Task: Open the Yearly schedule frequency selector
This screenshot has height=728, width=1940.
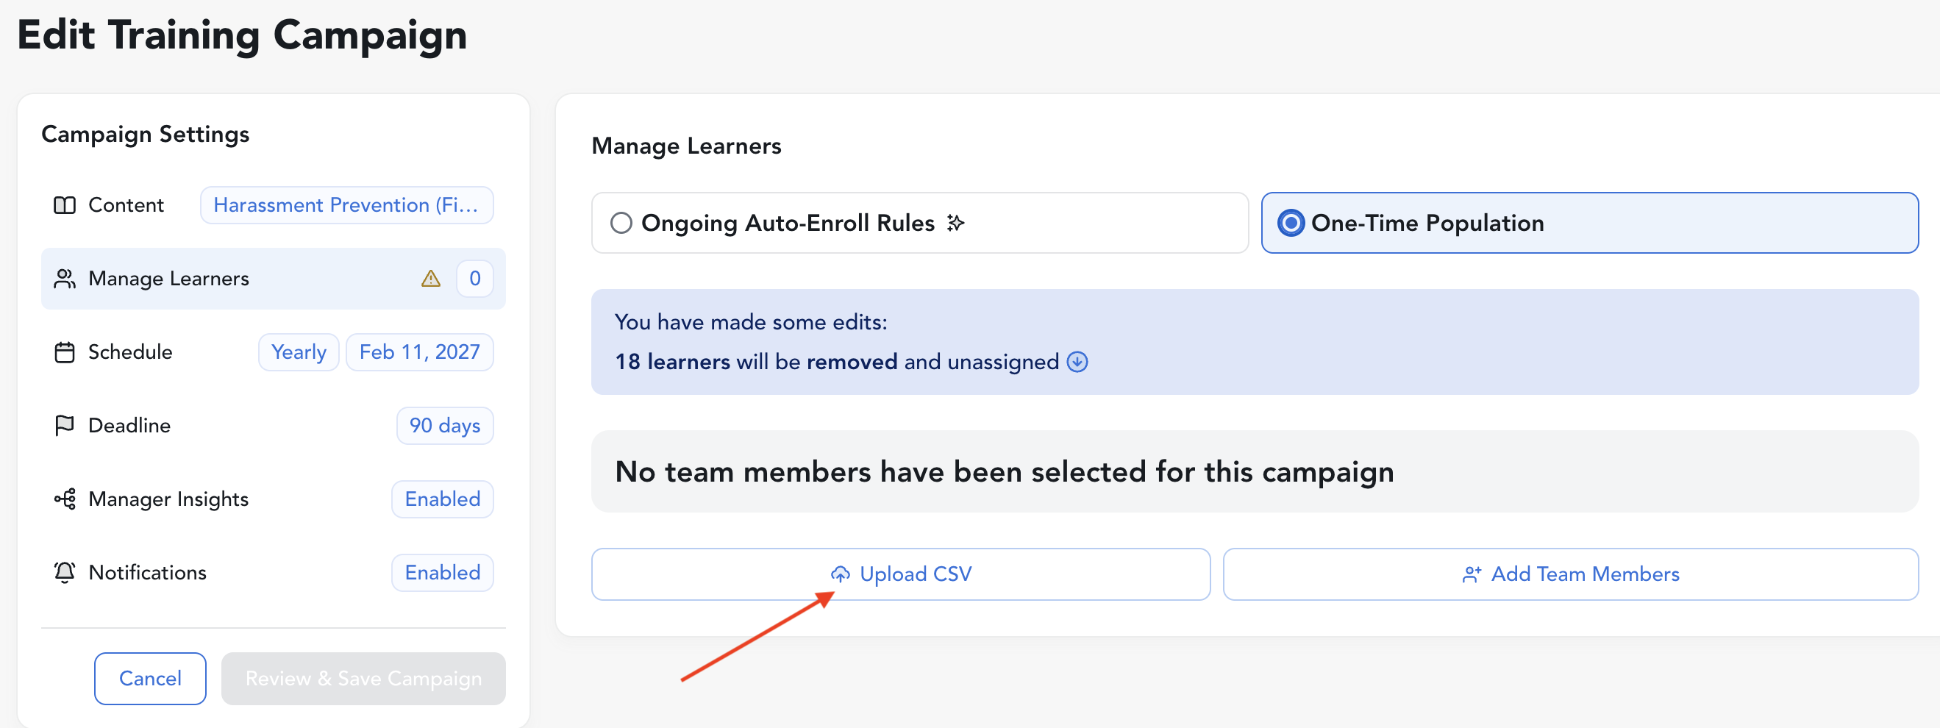Action: tap(299, 352)
